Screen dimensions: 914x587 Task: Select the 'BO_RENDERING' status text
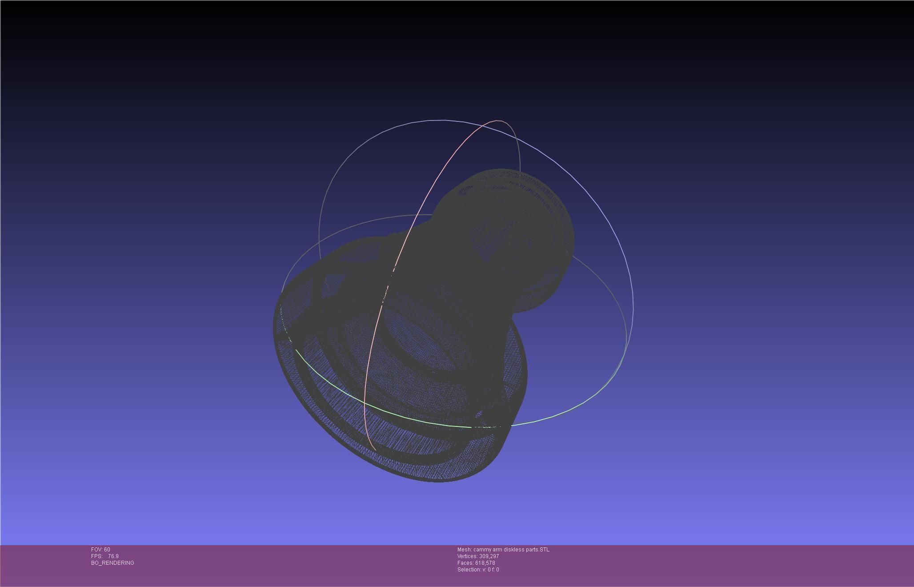(x=112, y=563)
